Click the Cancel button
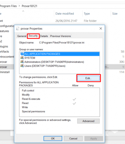This screenshot has width=125, height=144. coord(73,138)
